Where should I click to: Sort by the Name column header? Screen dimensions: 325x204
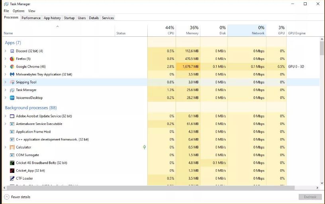(59, 30)
